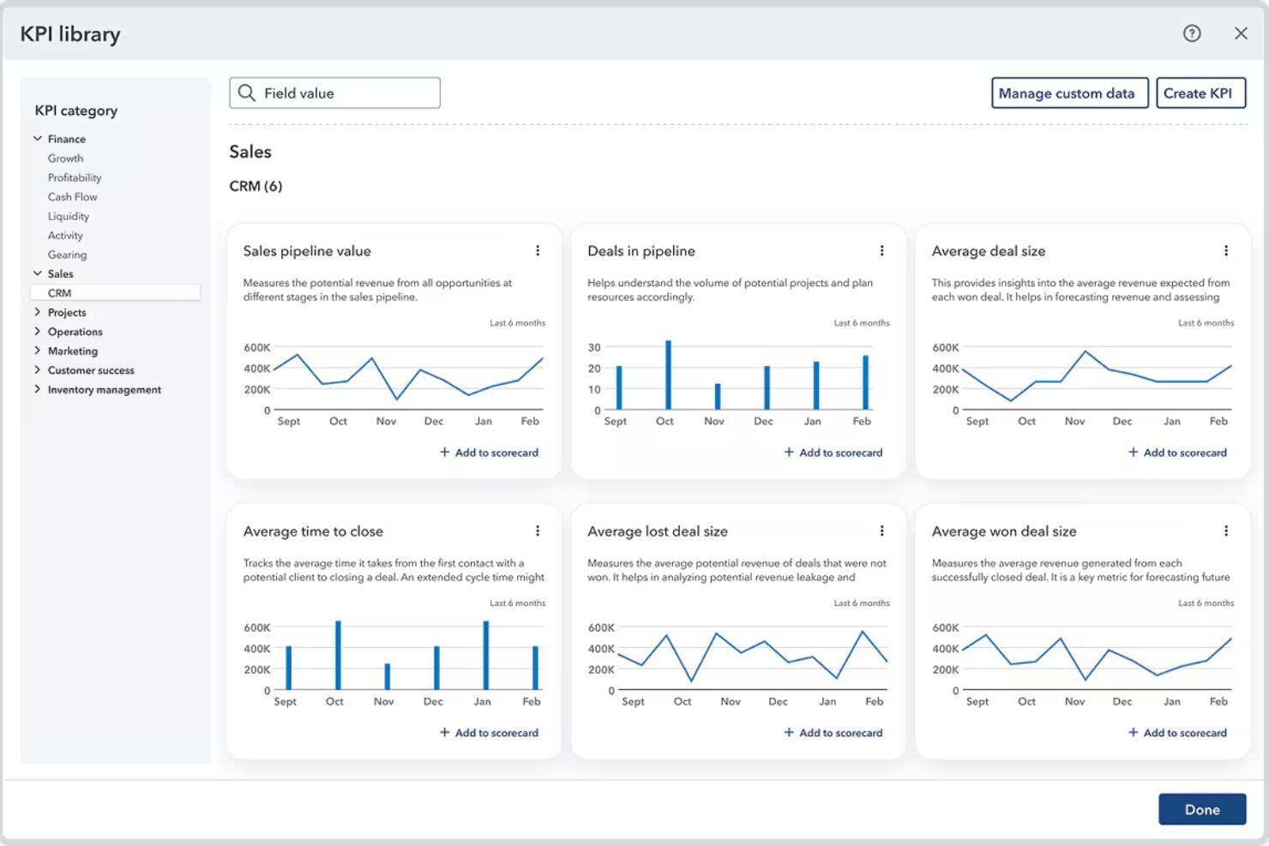Viewport: 1269px width, 846px height.
Task: Click the magnifier icon in the search field
Action: pos(249,93)
